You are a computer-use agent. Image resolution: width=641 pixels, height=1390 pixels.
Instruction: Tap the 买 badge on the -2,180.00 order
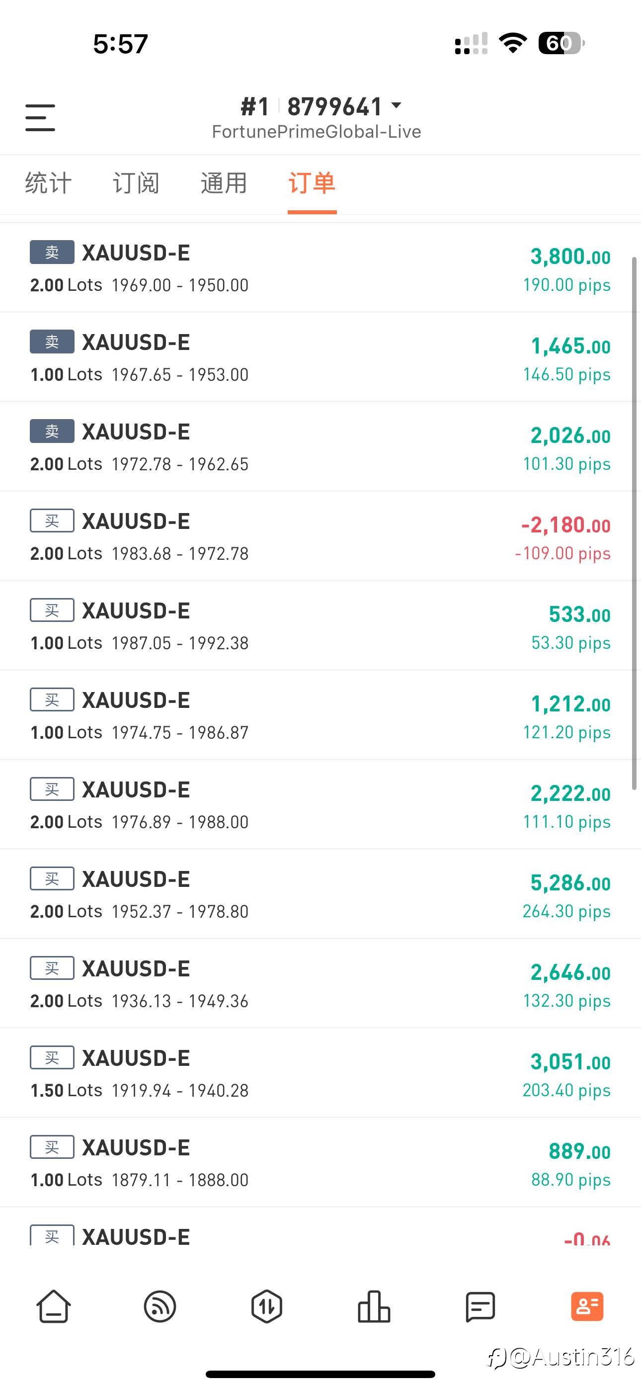pos(52,521)
